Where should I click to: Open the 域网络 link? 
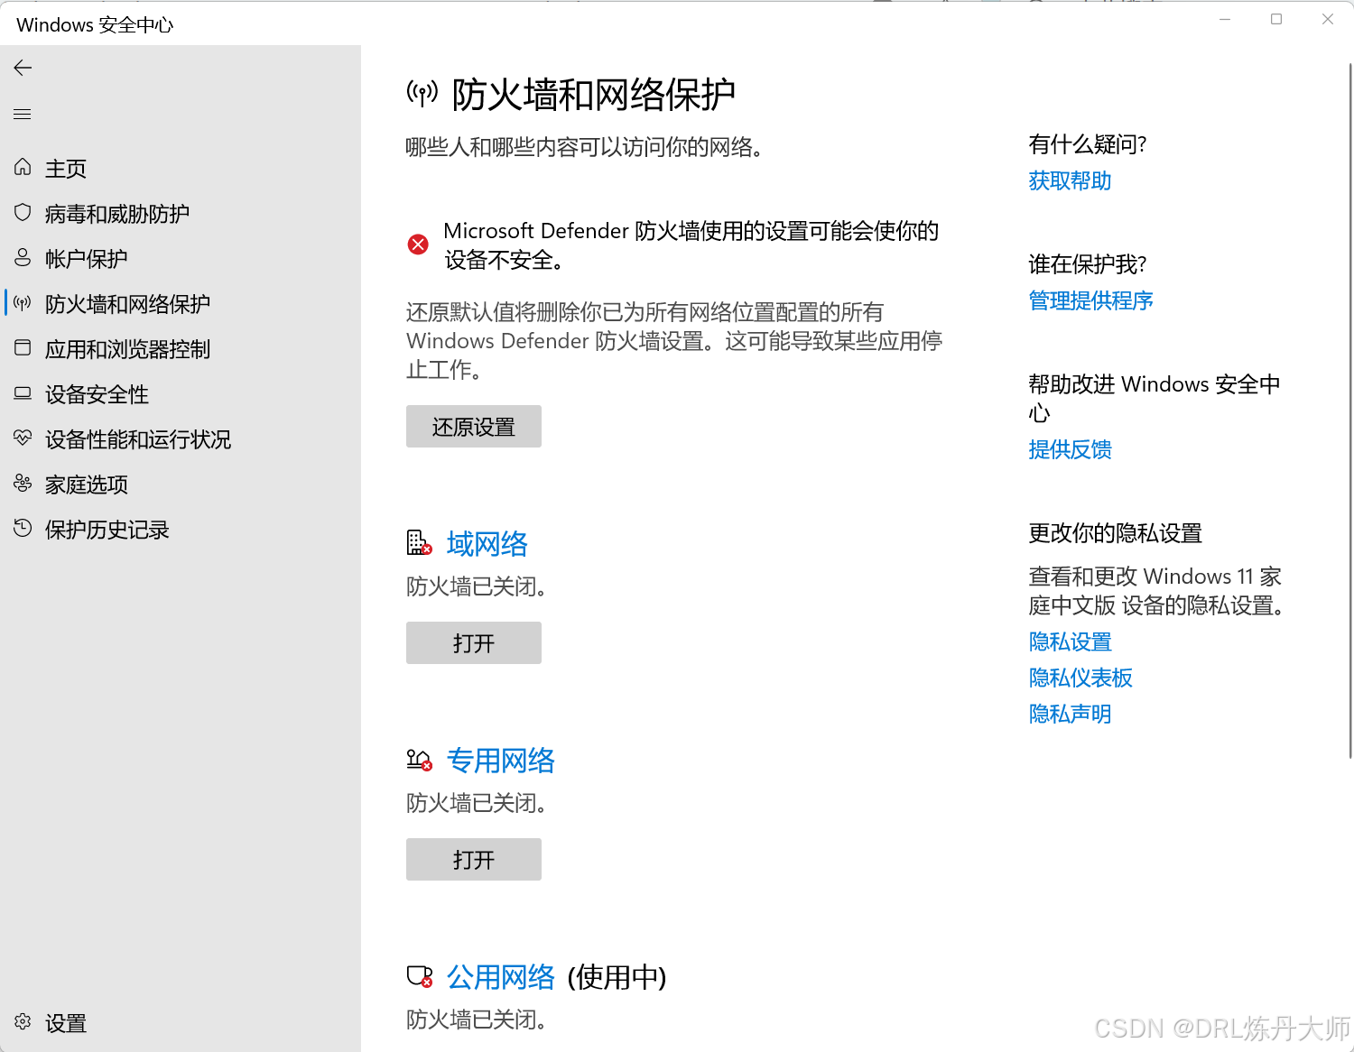[487, 544]
